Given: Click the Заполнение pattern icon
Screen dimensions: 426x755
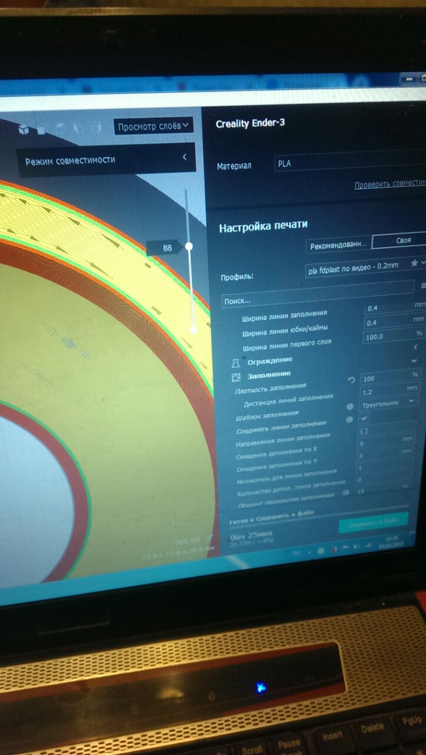Looking at the screenshot, I should pyautogui.click(x=236, y=376).
